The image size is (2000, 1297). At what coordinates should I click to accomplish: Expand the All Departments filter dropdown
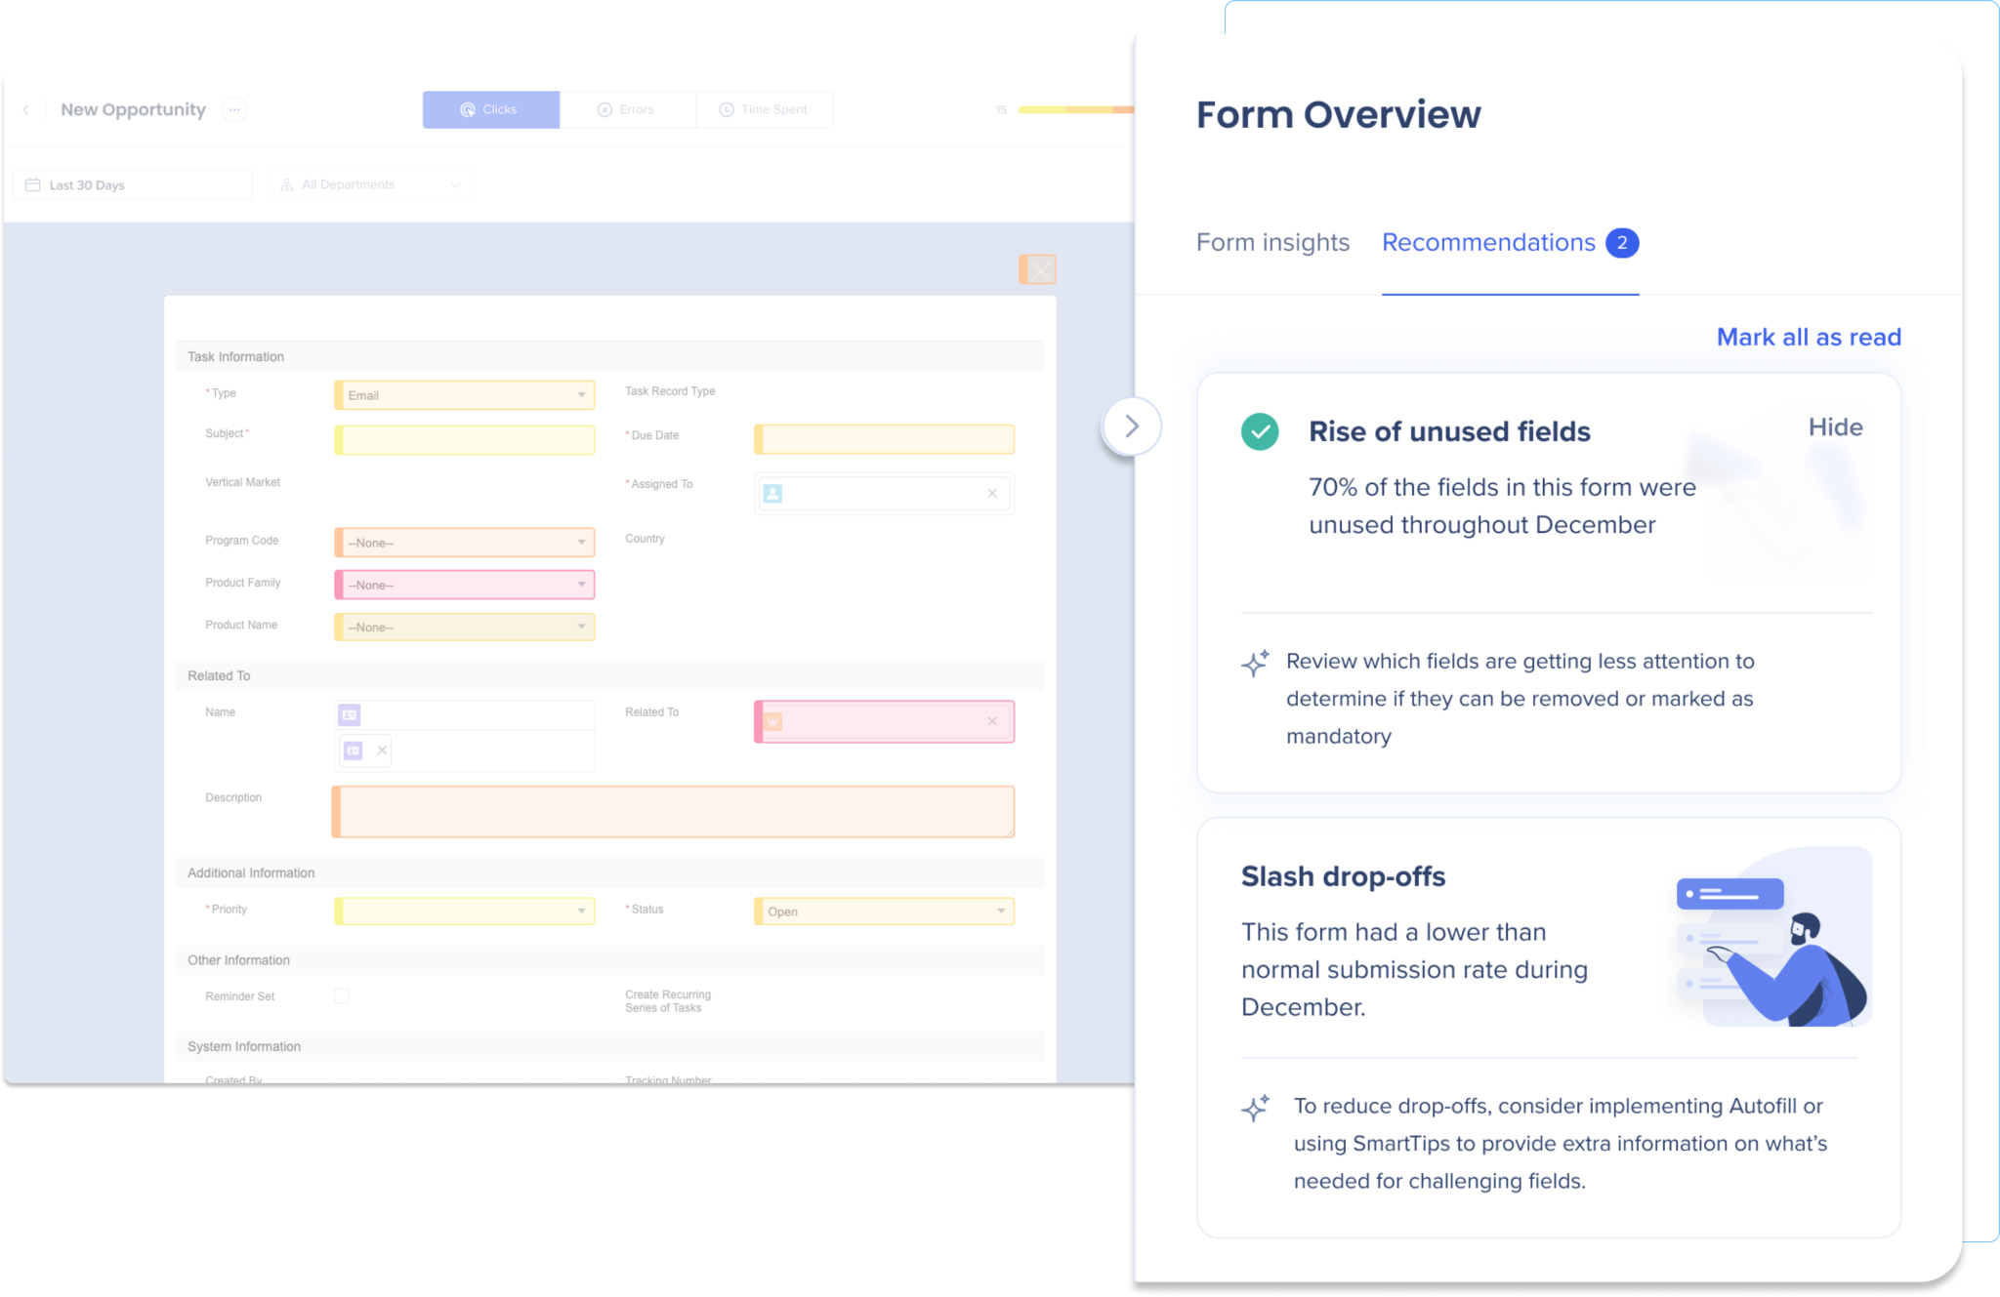[455, 183]
